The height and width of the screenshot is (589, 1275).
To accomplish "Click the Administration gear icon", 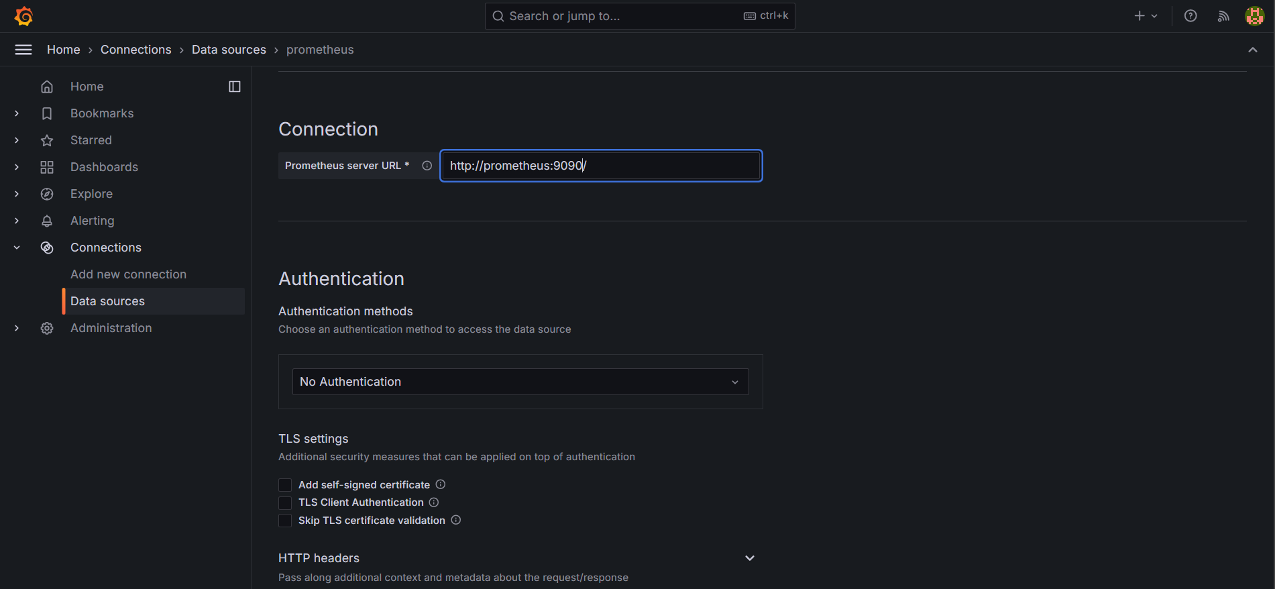I will (x=47, y=328).
